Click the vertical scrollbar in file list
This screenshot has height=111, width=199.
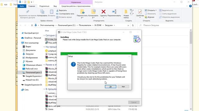pos(191,37)
